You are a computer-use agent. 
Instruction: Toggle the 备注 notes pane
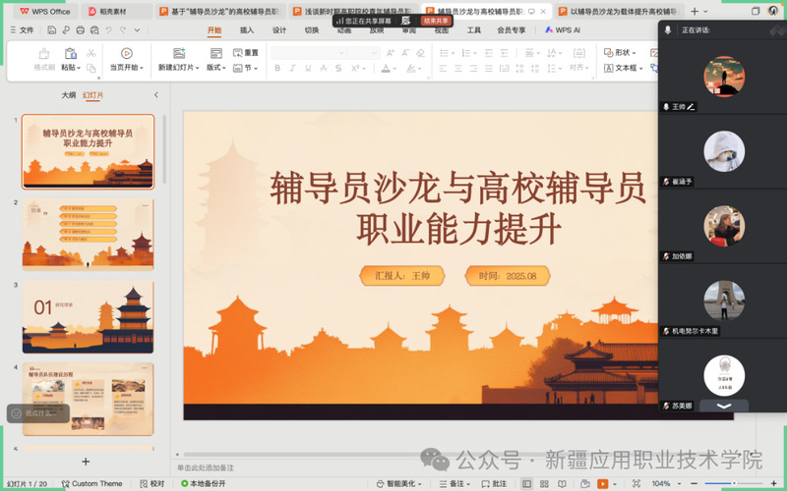point(452,484)
